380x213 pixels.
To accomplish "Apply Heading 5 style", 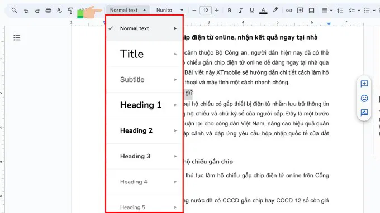I will (144, 207).
